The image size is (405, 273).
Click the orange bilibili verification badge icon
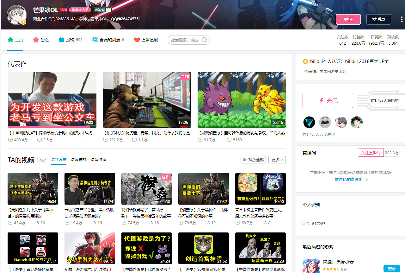point(305,61)
